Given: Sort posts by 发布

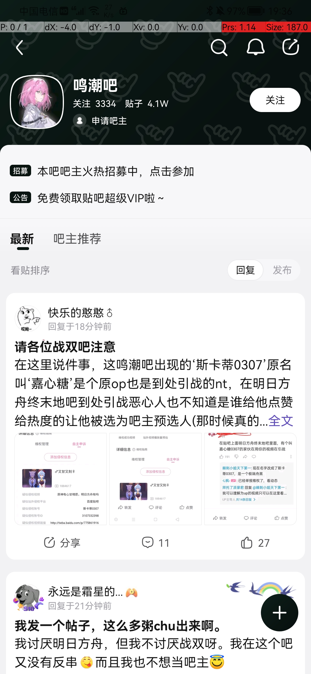Looking at the screenshot, I should [x=282, y=270].
